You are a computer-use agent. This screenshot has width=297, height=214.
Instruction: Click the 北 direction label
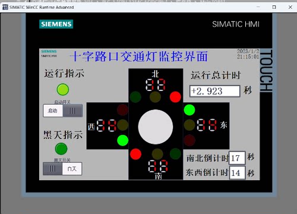click(x=156, y=74)
